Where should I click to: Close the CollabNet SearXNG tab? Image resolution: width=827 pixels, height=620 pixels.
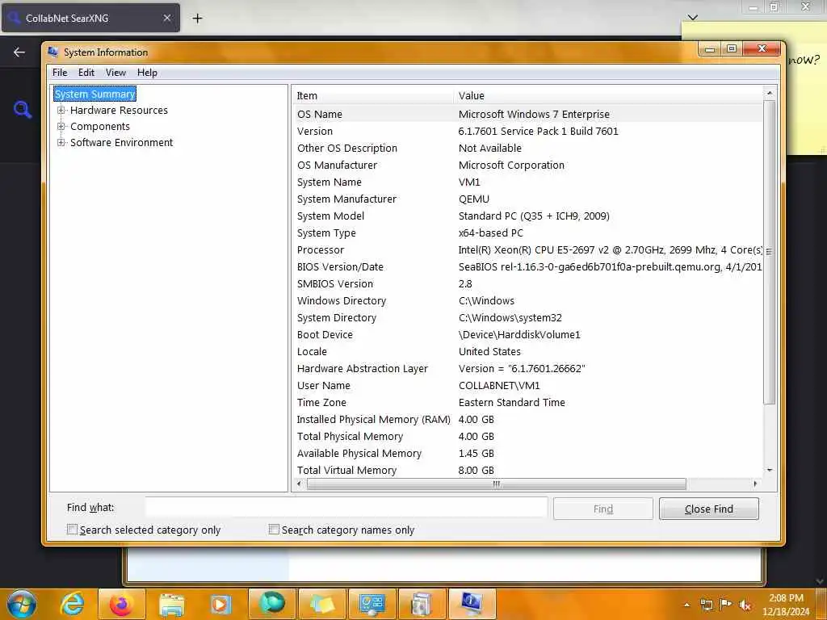pyautogui.click(x=166, y=18)
